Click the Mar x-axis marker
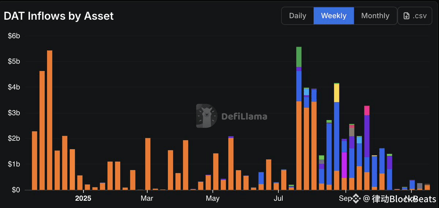The width and height of the screenshot is (439, 208). [x=147, y=199]
